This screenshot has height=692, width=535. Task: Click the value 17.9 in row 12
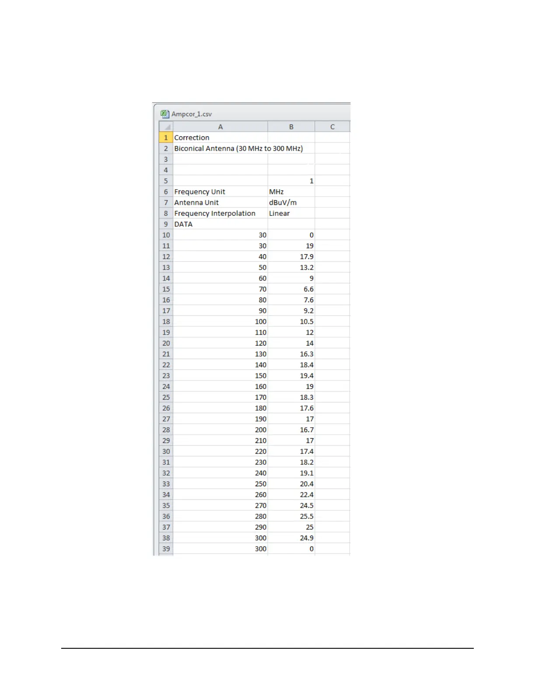(291, 257)
